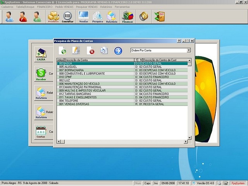Open the Ordem Por Conta dropdown
The height and width of the screenshot is (186, 248).
point(189,50)
